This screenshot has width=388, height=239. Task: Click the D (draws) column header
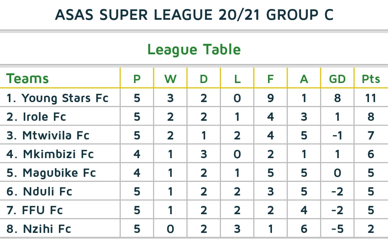[204, 79]
